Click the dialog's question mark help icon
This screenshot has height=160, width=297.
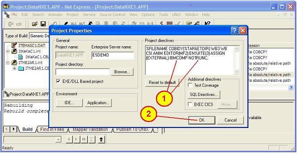(x=234, y=30)
